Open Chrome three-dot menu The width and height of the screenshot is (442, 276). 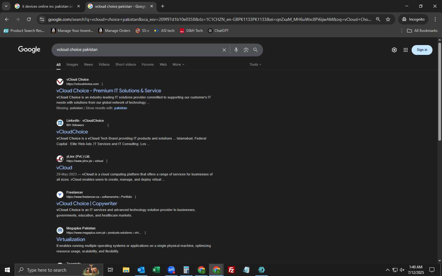pos(435,19)
